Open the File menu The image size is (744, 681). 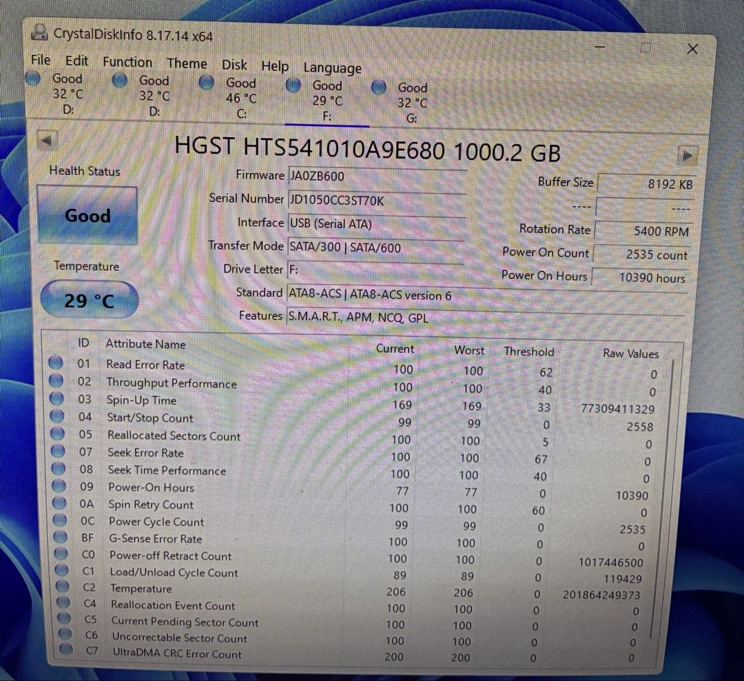click(x=41, y=60)
